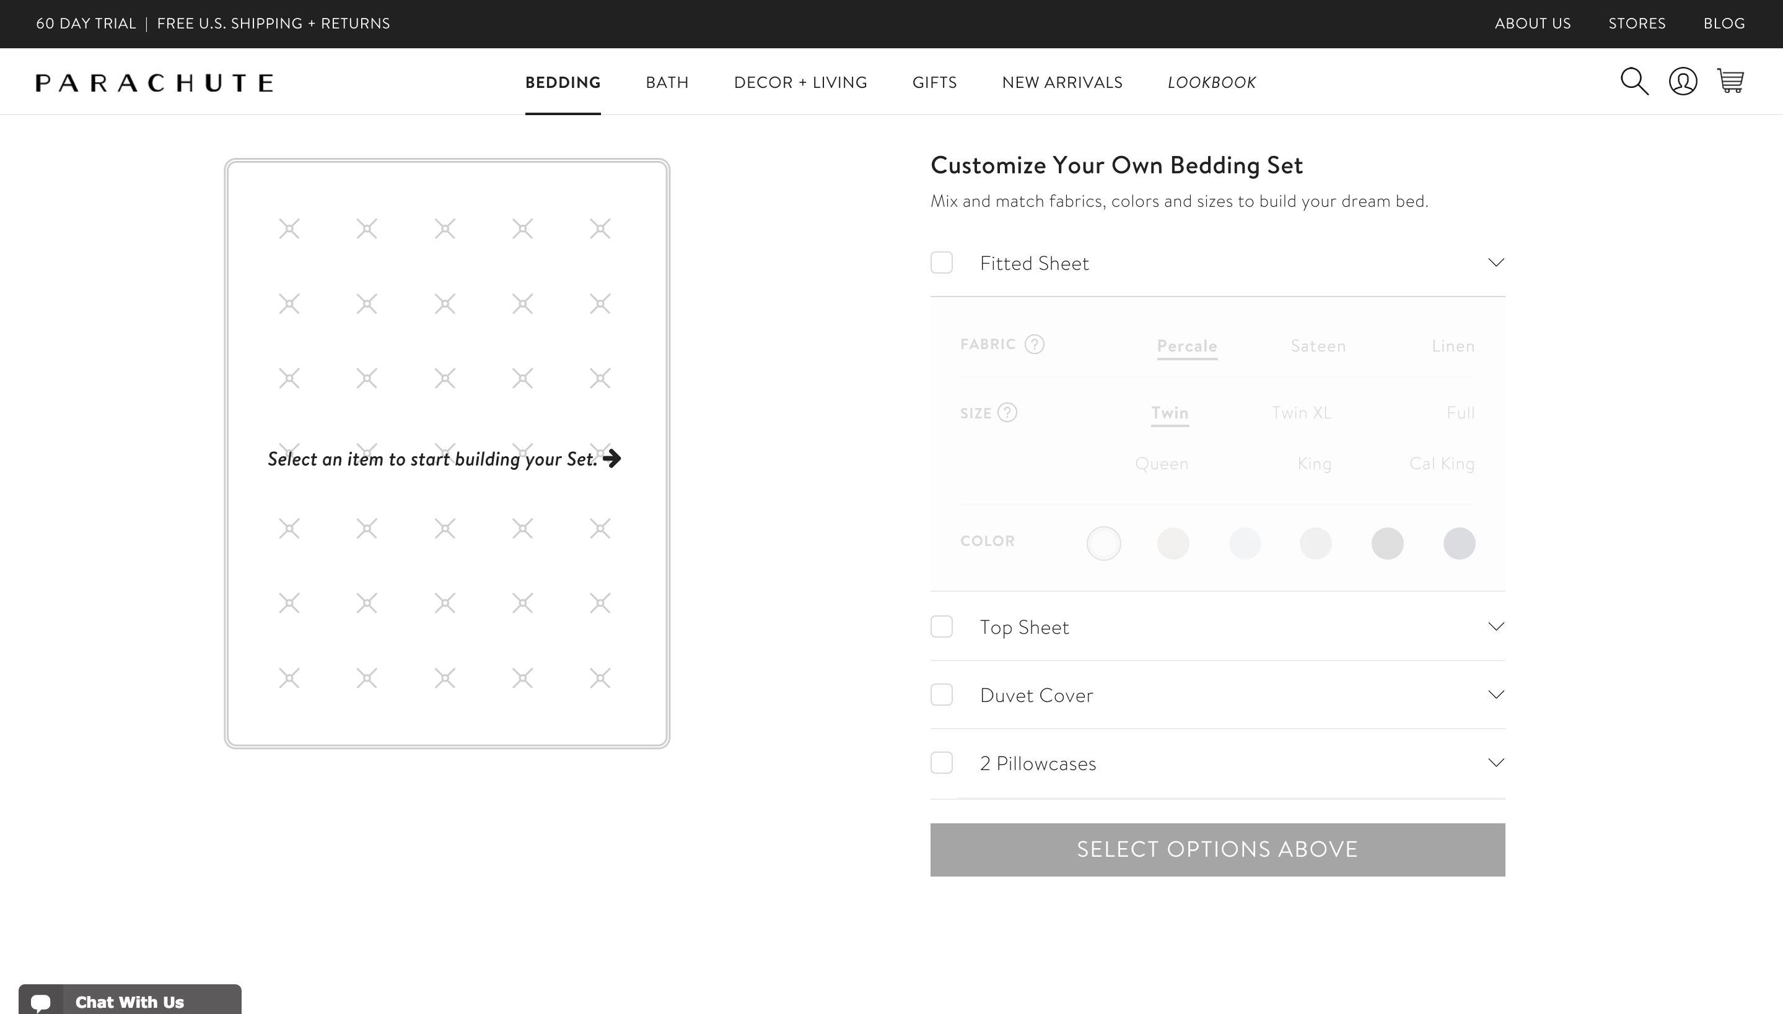
Task: Toggle the Fitted Sheet checkbox
Action: tap(943, 262)
